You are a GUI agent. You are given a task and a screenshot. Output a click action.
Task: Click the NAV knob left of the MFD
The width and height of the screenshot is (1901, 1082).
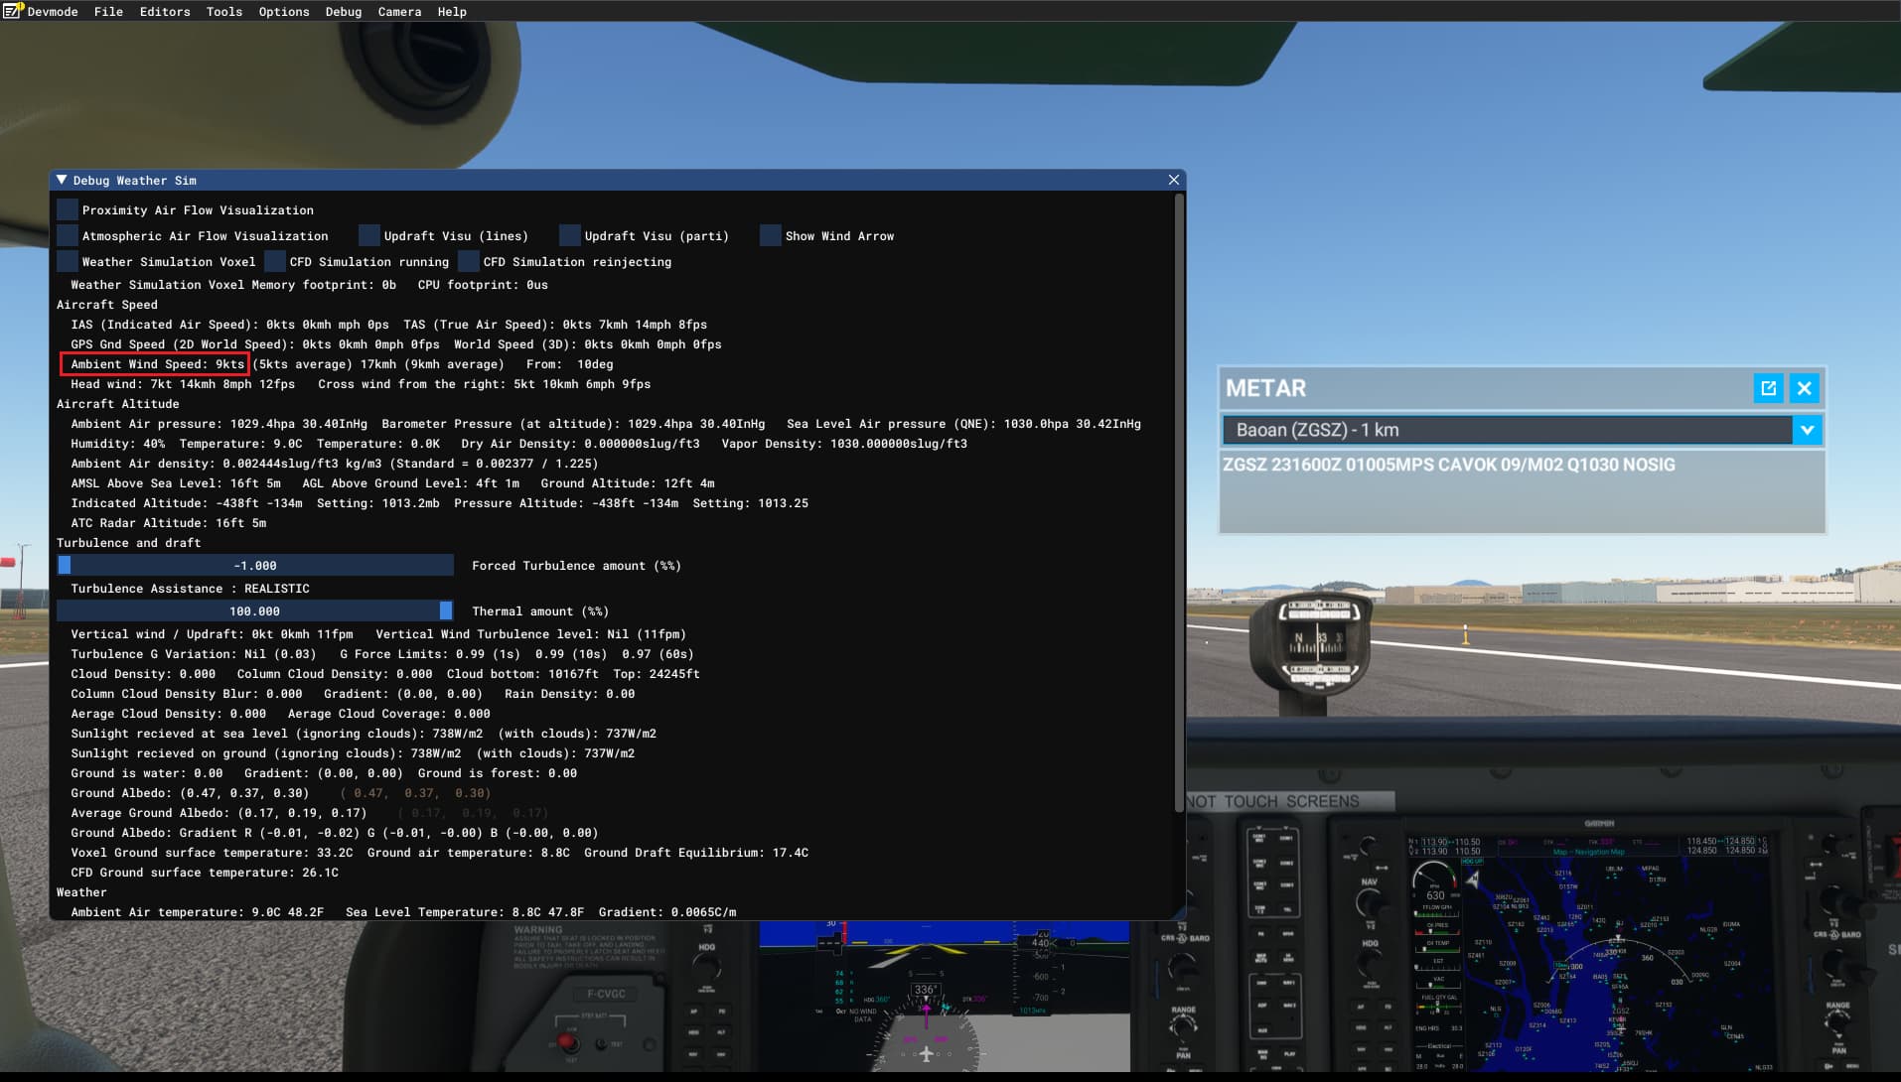coord(1369,903)
